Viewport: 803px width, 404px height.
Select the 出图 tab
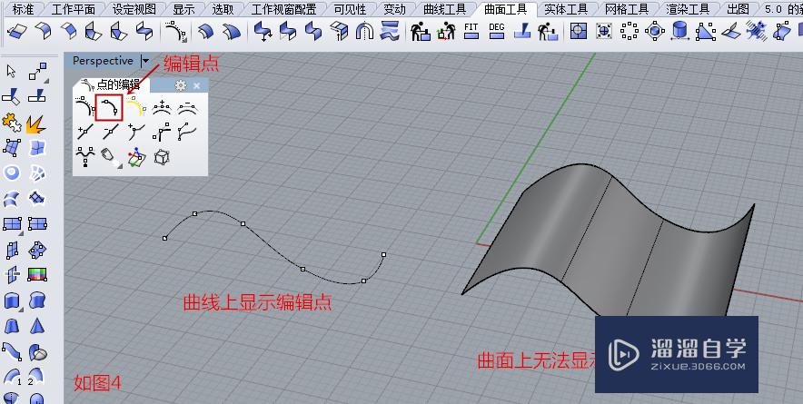pyautogui.click(x=738, y=9)
